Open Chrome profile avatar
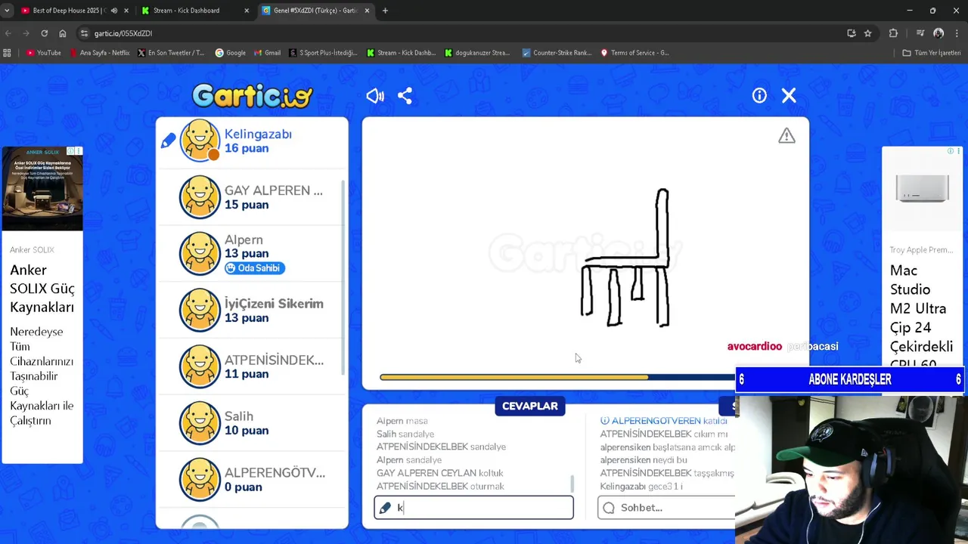The image size is (968, 544). (939, 33)
